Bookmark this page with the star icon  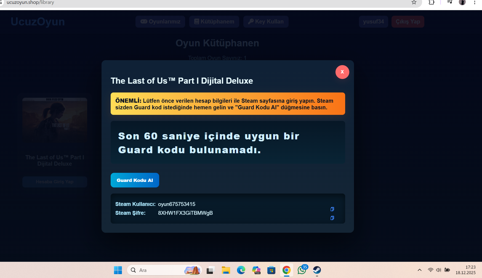pos(414,2)
